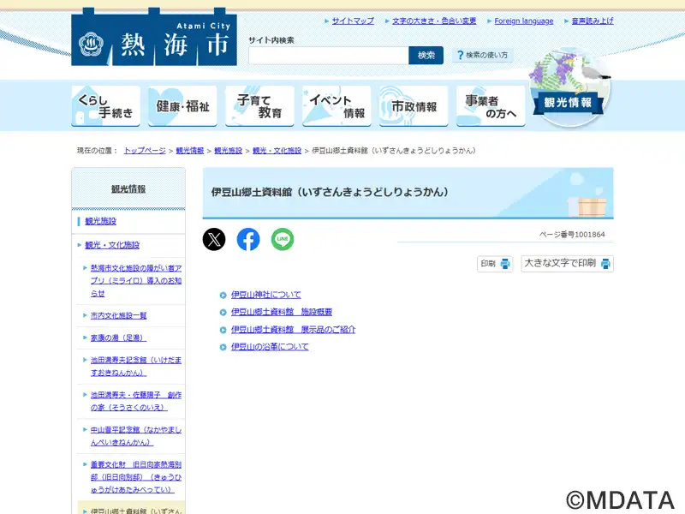The width and height of the screenshot is (685, 514).
Task: Focus the サイト内検索 input field
Action: [329, 56]
